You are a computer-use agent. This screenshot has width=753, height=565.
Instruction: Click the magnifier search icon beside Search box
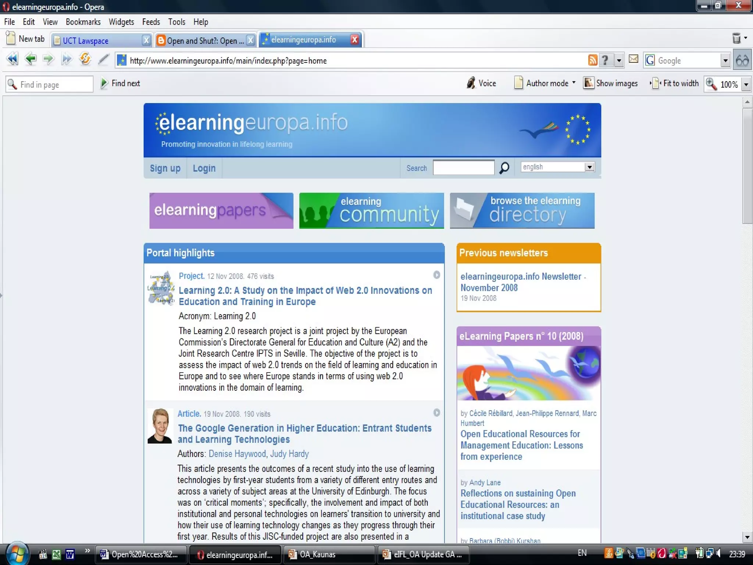504,168
